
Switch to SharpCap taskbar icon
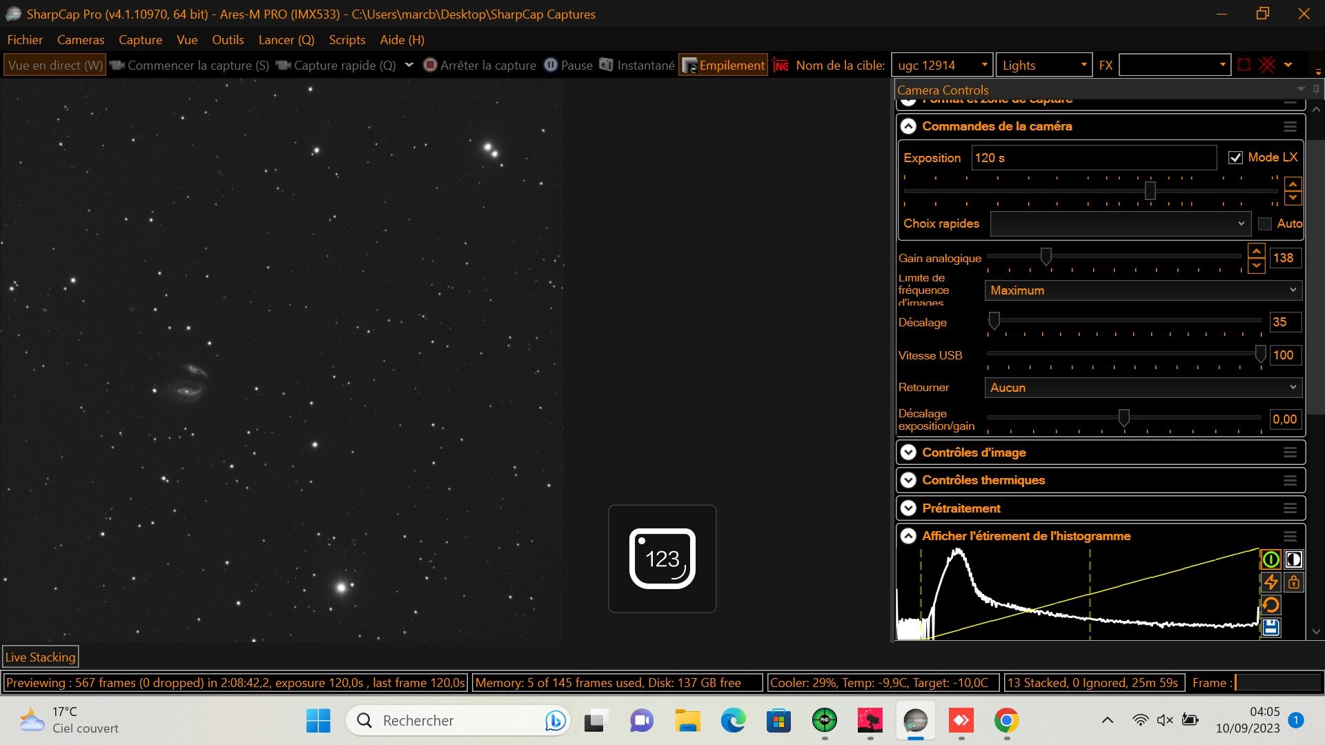coord(915,721)
